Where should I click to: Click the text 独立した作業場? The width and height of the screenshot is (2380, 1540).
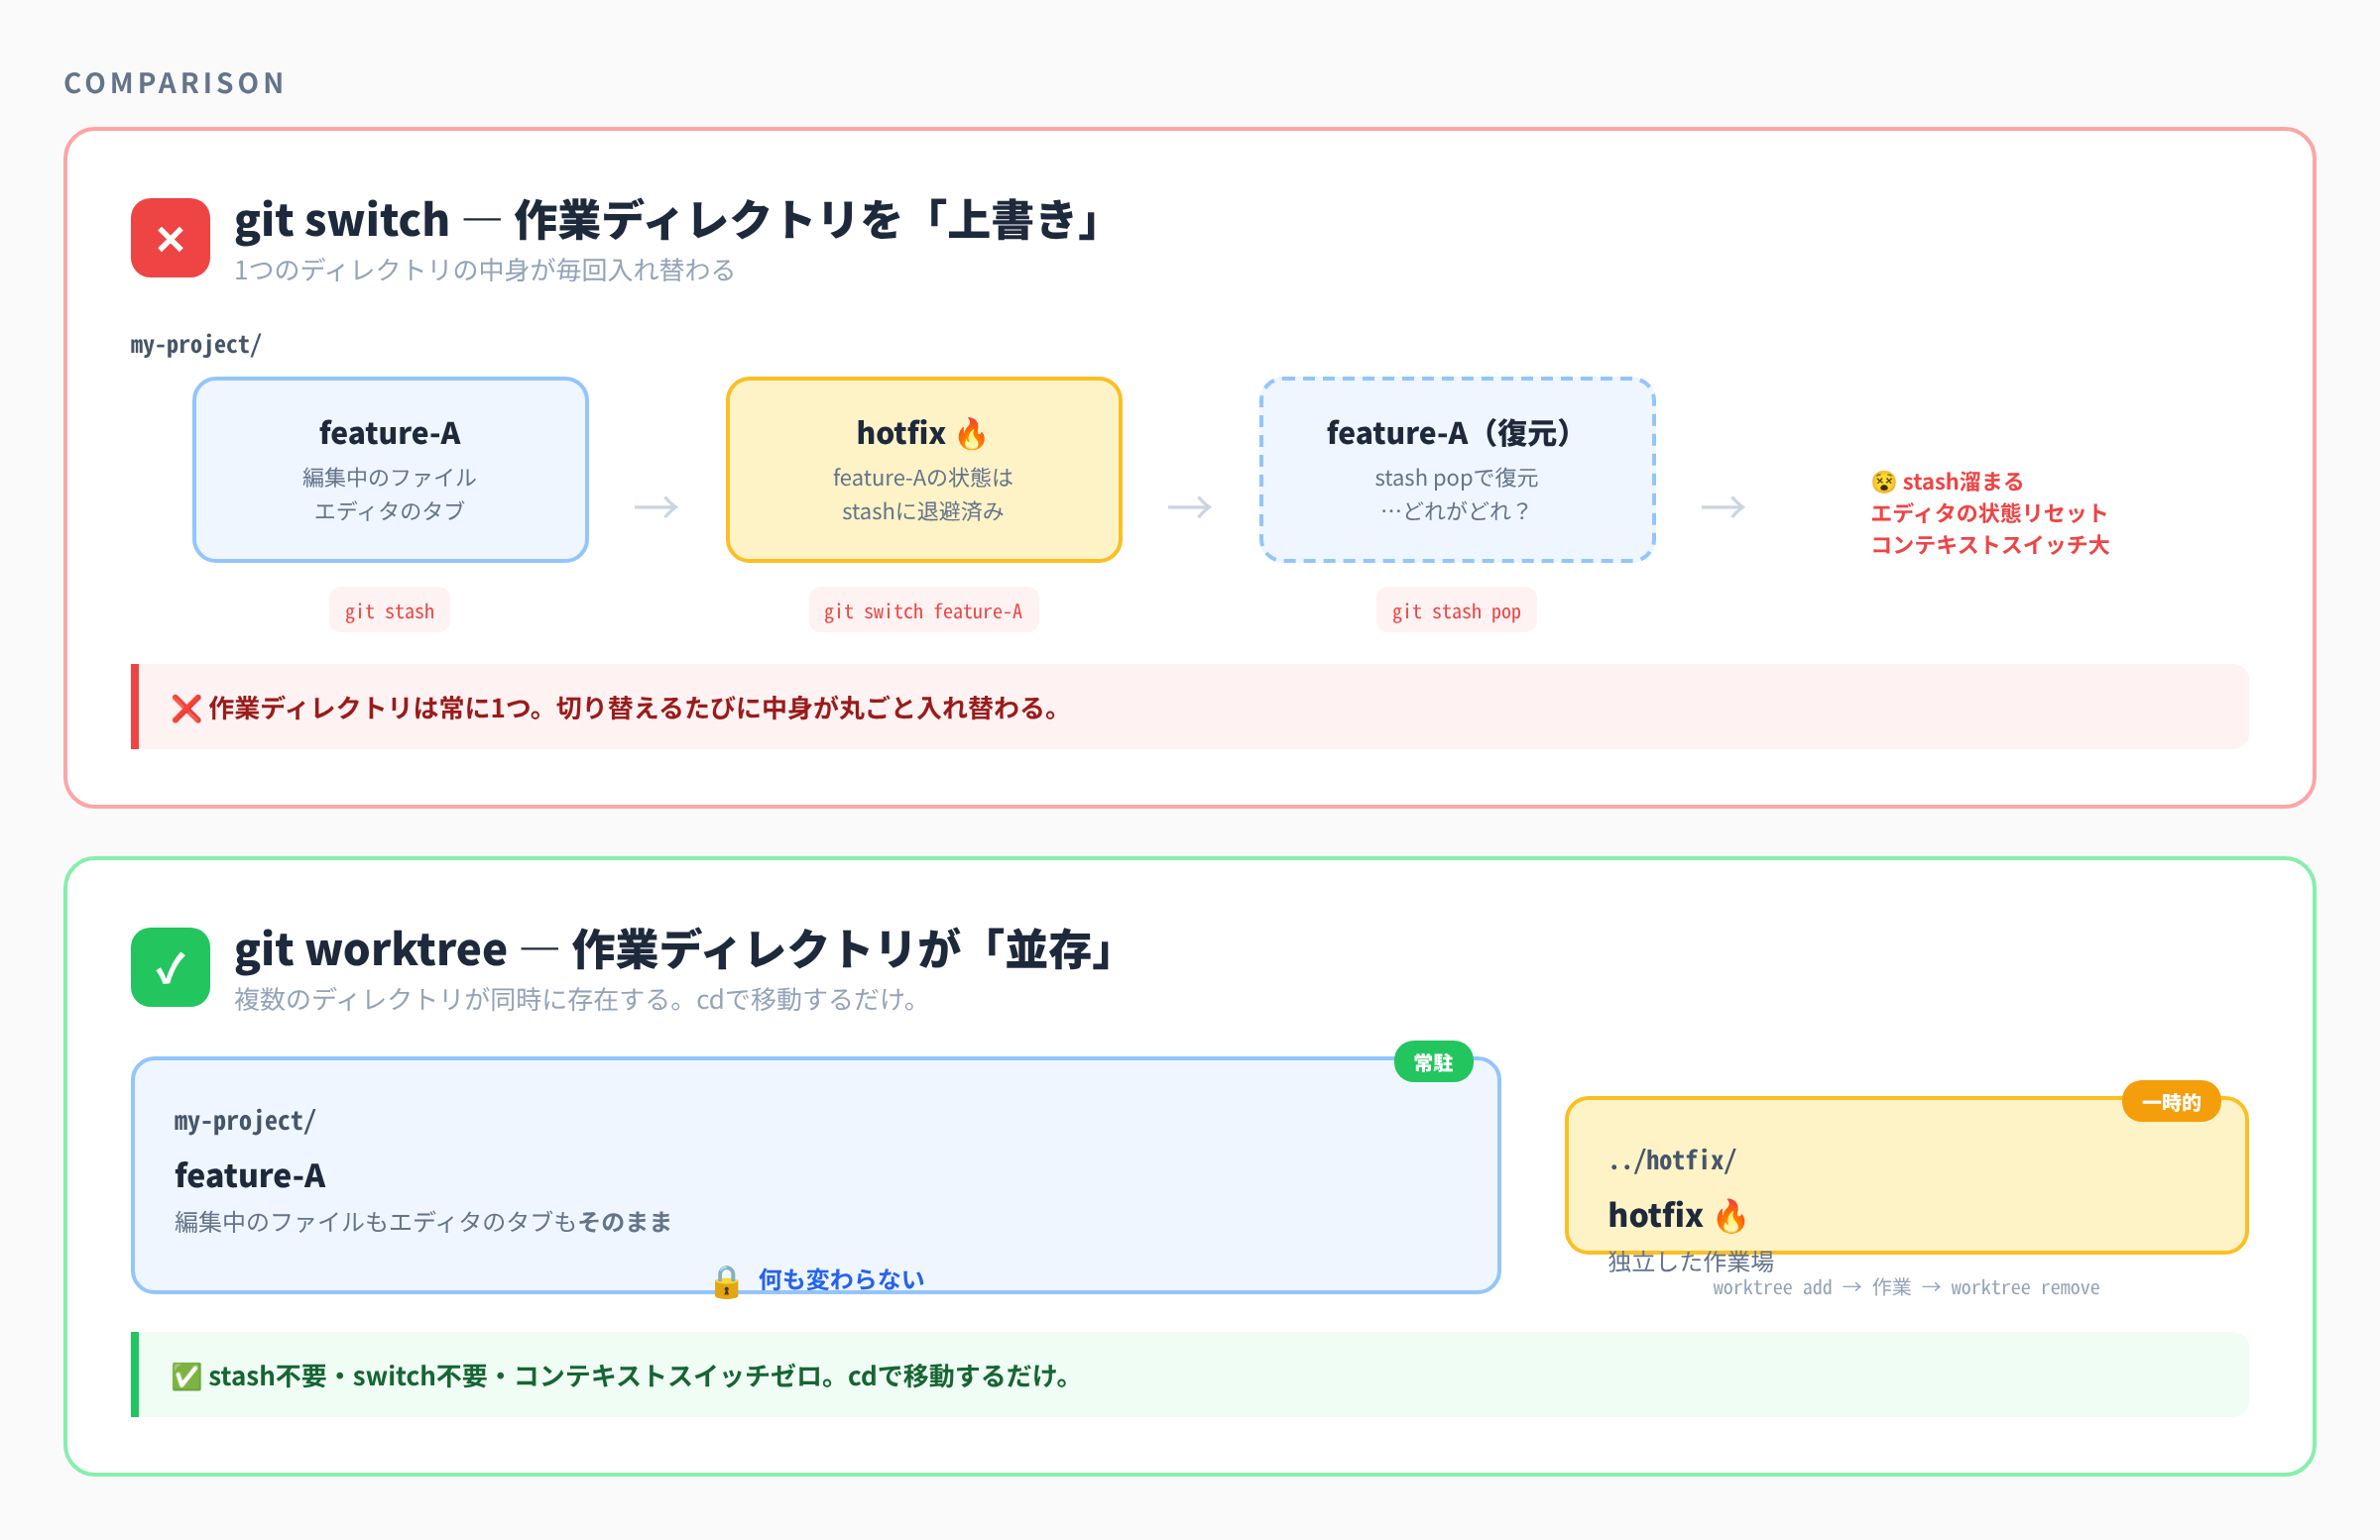click(1690, 1262)
